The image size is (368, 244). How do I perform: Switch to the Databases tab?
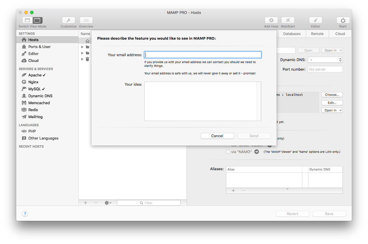tap(292, 34)
